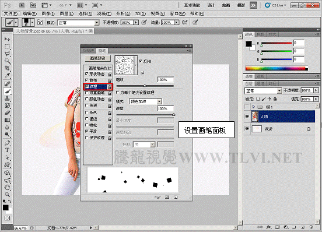Toggle Smoothing checkbox
Image resolution: width=322 pixels, height=232 pixels.
click(x=87, y=131)
